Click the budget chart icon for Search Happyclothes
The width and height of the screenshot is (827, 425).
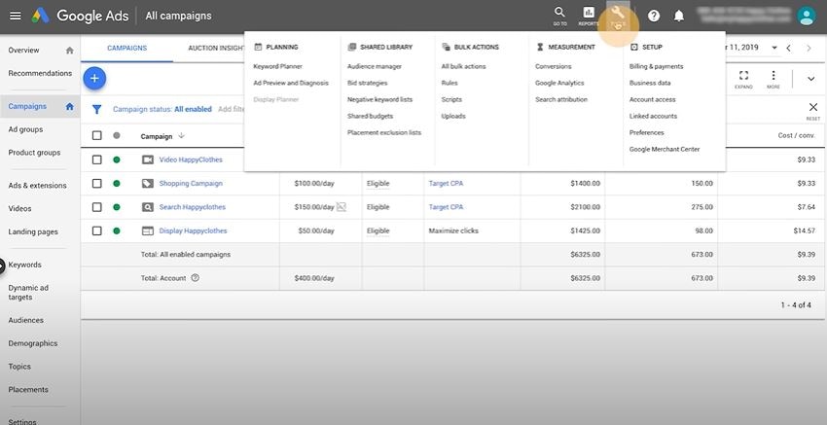coord(342,207)
